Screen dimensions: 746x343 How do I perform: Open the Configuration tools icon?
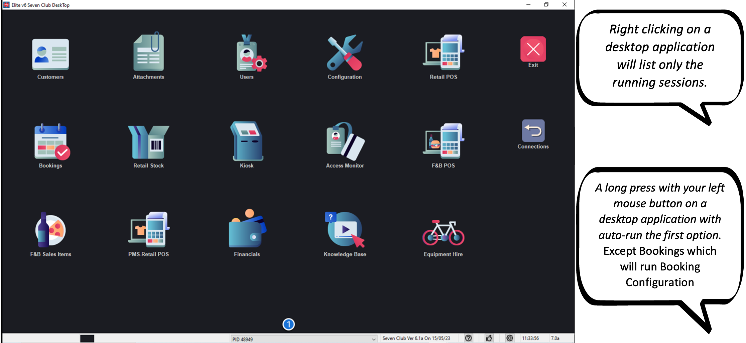(x=345, y=52)
